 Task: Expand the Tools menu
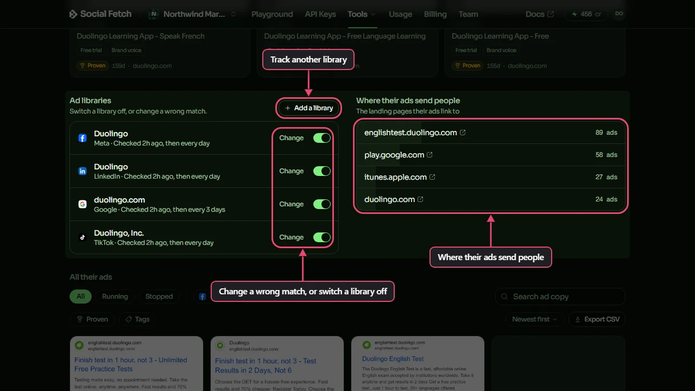click(x=362, y=14)
